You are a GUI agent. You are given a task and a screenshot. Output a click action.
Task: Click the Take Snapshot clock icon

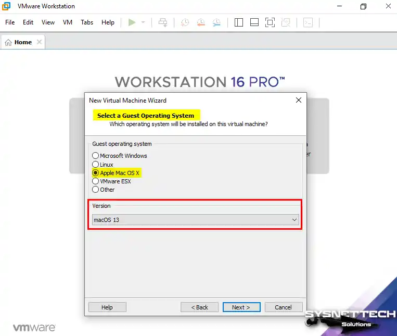[x=185, y=22]
